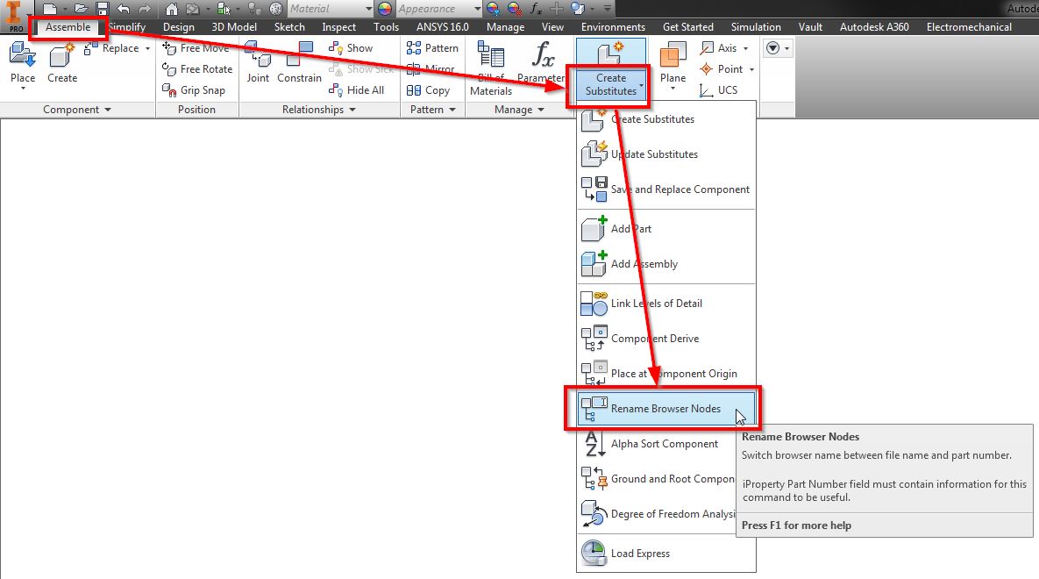The image size is (1039, 579).
Task: Switch to the Inspect tab
Action: pos(338,27)
